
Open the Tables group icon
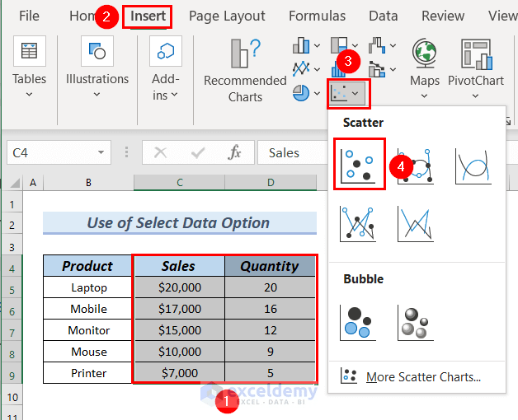tap(30, 51)
